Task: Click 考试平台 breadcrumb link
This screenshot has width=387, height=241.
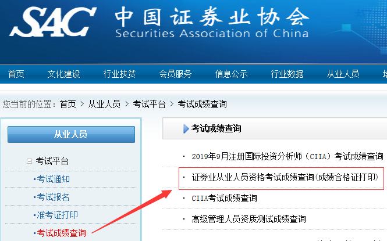Action: click(149, 105)
